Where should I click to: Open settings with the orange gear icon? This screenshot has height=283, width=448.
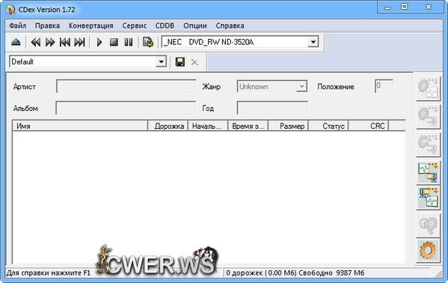[428, 250]
